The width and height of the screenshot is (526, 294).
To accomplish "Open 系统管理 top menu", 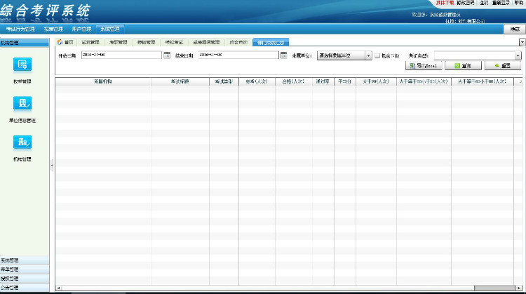I will (x=110, y=29).
